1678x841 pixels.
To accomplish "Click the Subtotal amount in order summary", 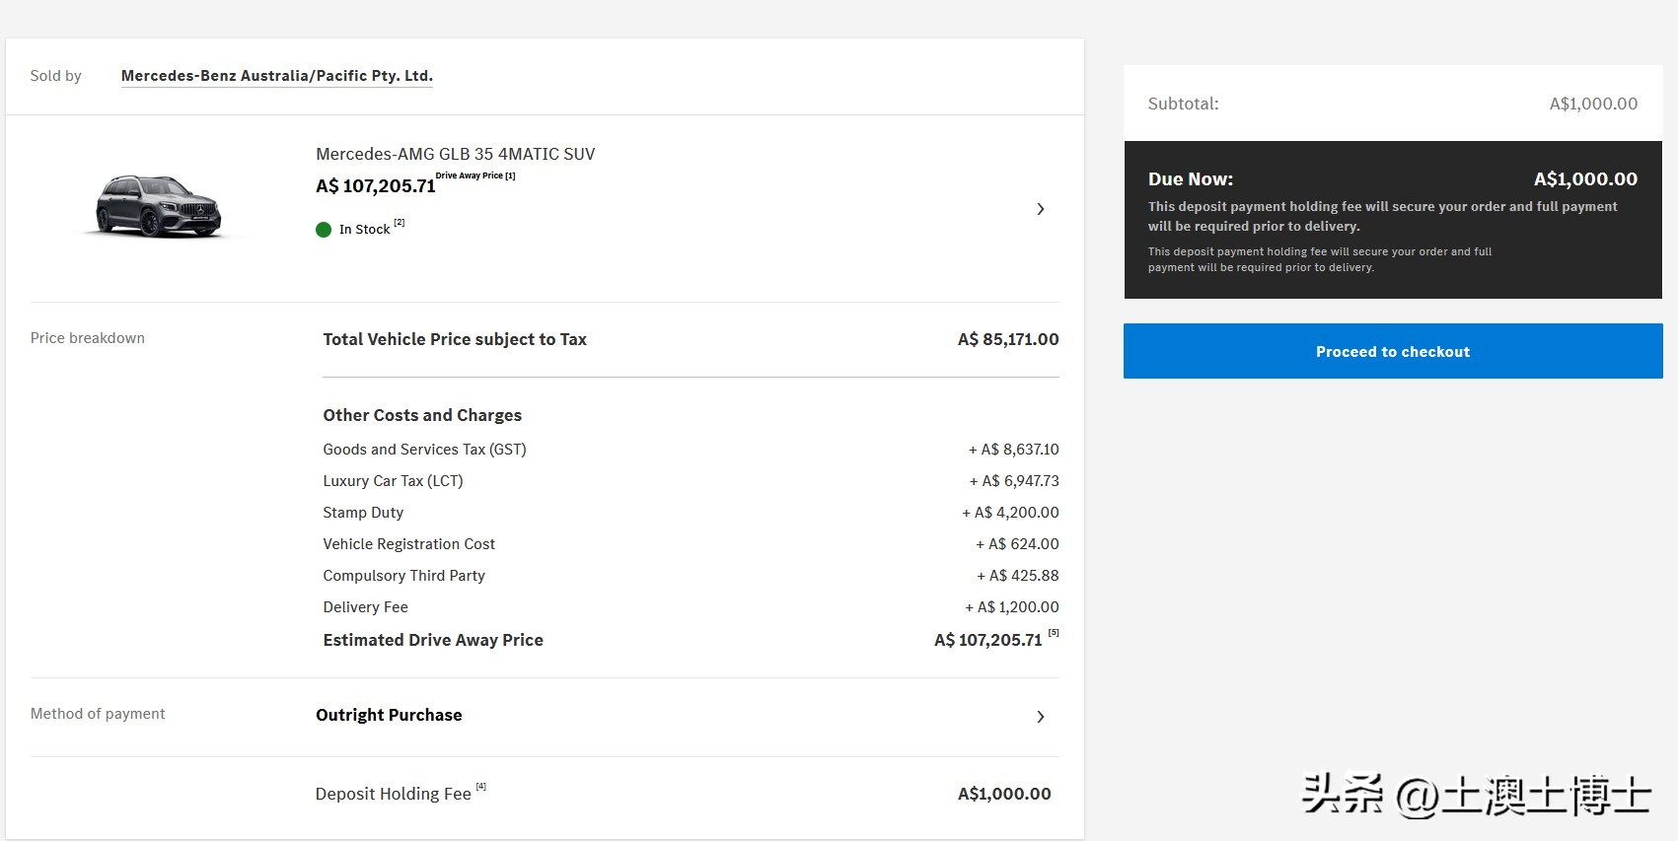I will pyautogui.click(x=1592, y=104).
